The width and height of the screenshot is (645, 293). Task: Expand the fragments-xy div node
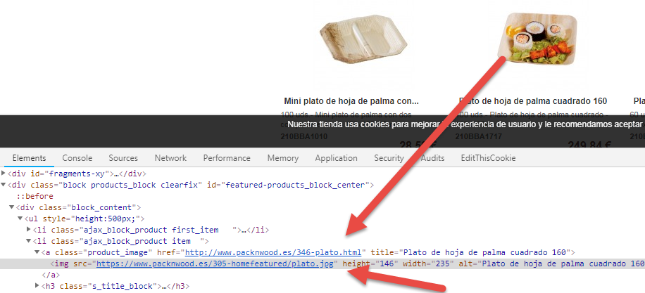pyautogui.click(x=4, y=174)
